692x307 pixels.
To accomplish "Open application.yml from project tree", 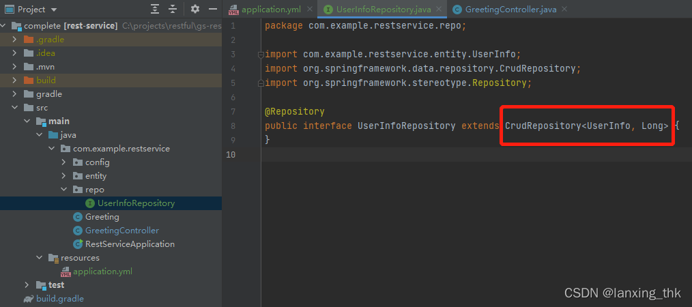I will tap(102, 272).
